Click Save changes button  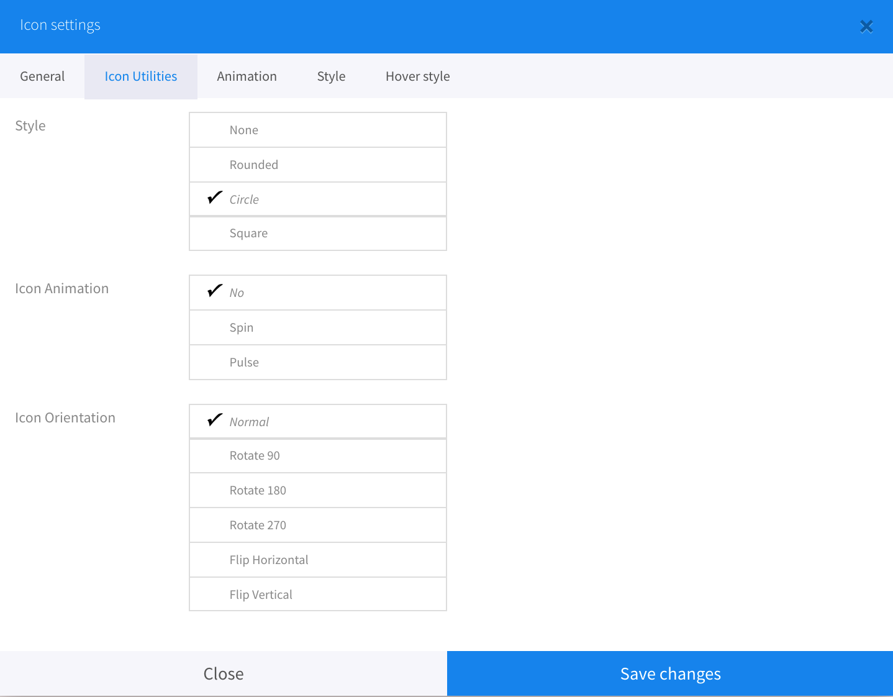point(670,673)
